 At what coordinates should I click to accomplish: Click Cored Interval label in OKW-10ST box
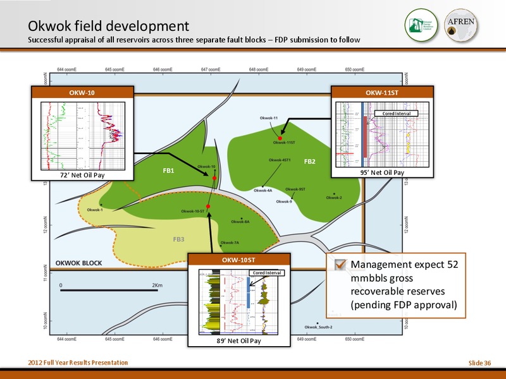tap(267, 273)
